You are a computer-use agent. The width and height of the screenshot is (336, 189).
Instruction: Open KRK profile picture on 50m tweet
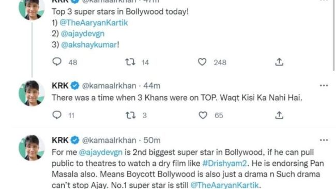point(32,148)
